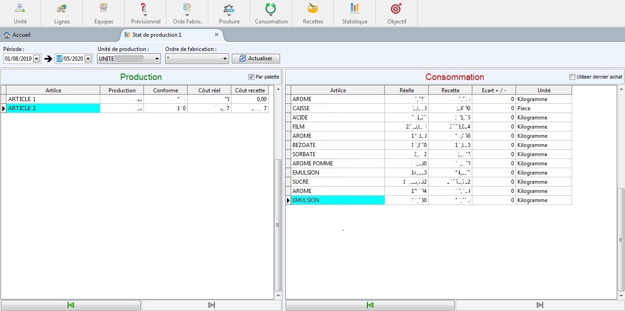
Task: Select the Prévisionnel icon
Action: click(x=145, y=13)
